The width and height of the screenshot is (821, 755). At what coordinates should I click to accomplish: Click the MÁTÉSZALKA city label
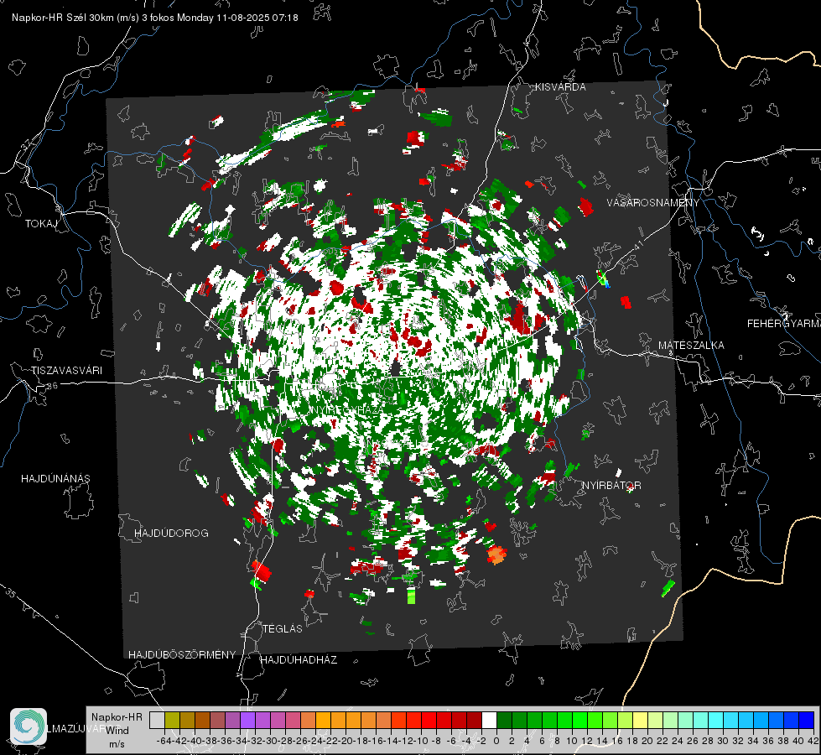[x=691, y=346]
